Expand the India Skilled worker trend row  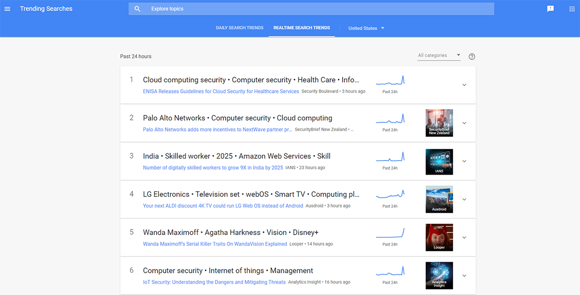coord(464,161)
